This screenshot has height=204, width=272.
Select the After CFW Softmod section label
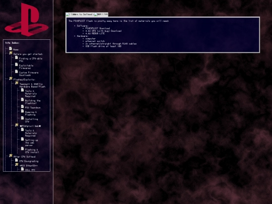coord(24,157)
